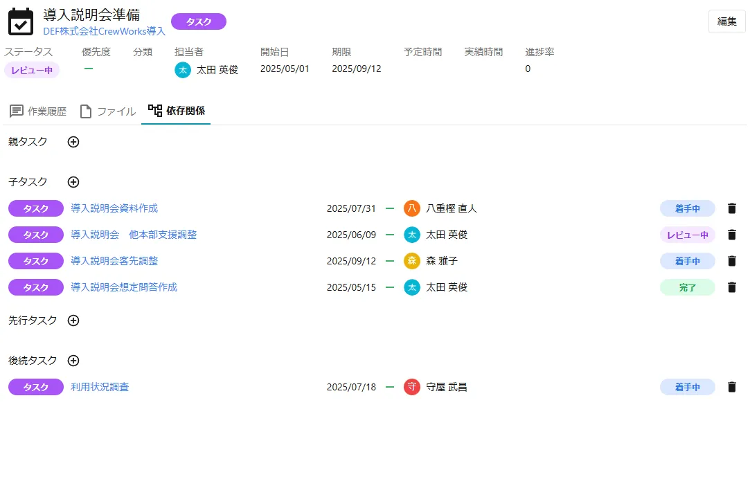The height and width of the screenshot is (479, 750).
Task: Add a parent task with plus icon
Action: click(x=73, y=142)
